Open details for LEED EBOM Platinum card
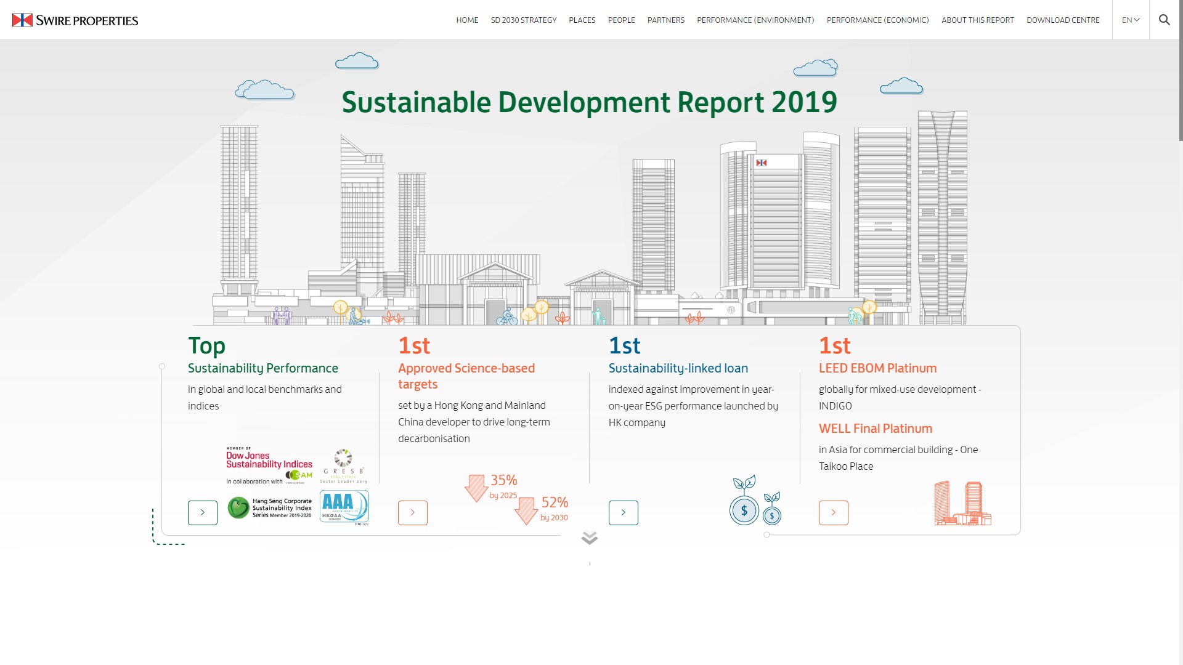1183x665 pixels. [x=833, y=512]
